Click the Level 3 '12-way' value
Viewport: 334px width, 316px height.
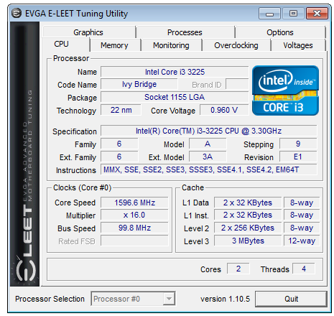[x=302, y=241]
